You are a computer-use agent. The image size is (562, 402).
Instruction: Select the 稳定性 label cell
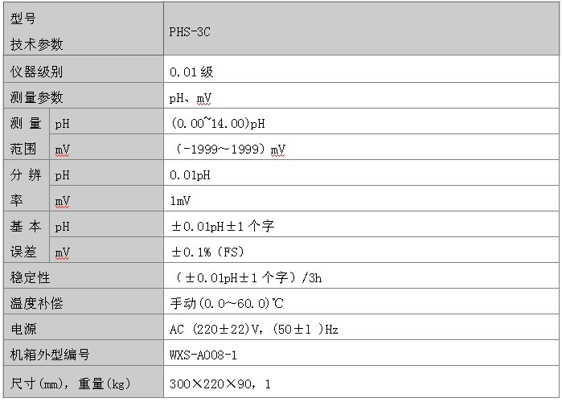pos(31,277)
